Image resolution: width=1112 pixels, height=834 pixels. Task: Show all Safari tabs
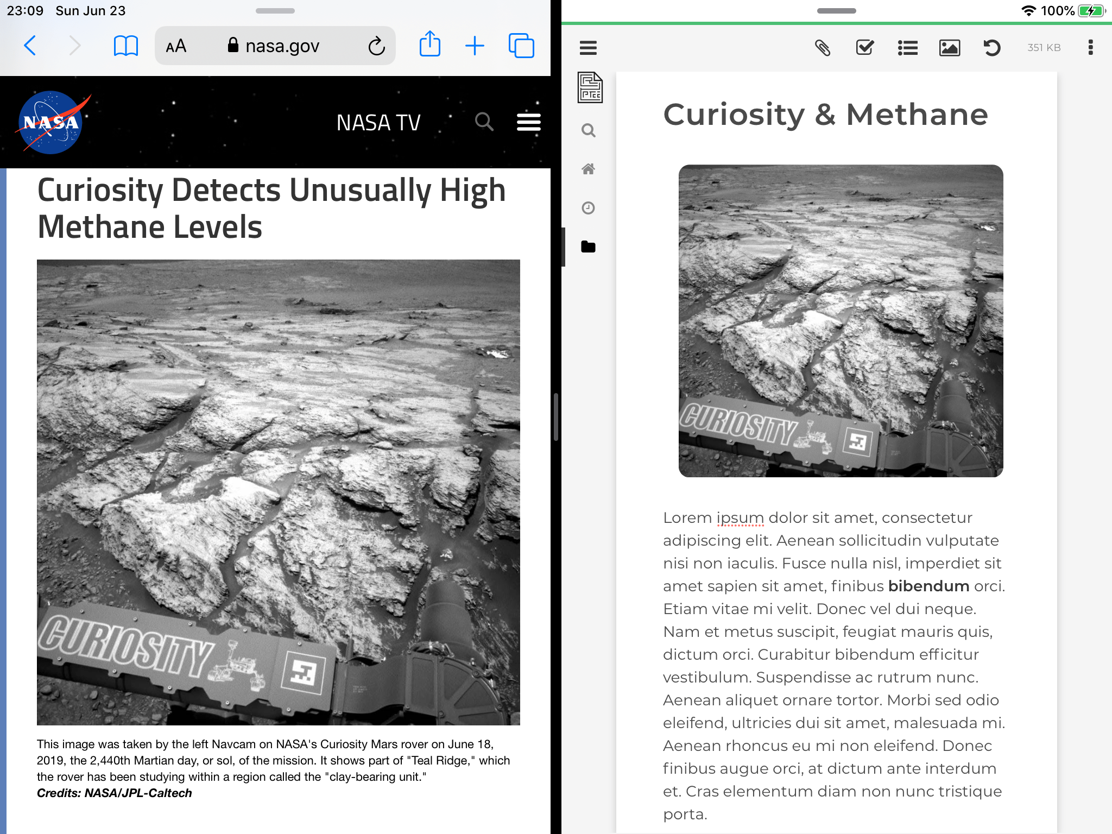point(521,46)
